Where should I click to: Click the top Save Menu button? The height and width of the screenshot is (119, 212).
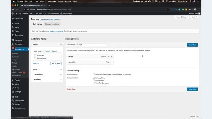(192, 45)
